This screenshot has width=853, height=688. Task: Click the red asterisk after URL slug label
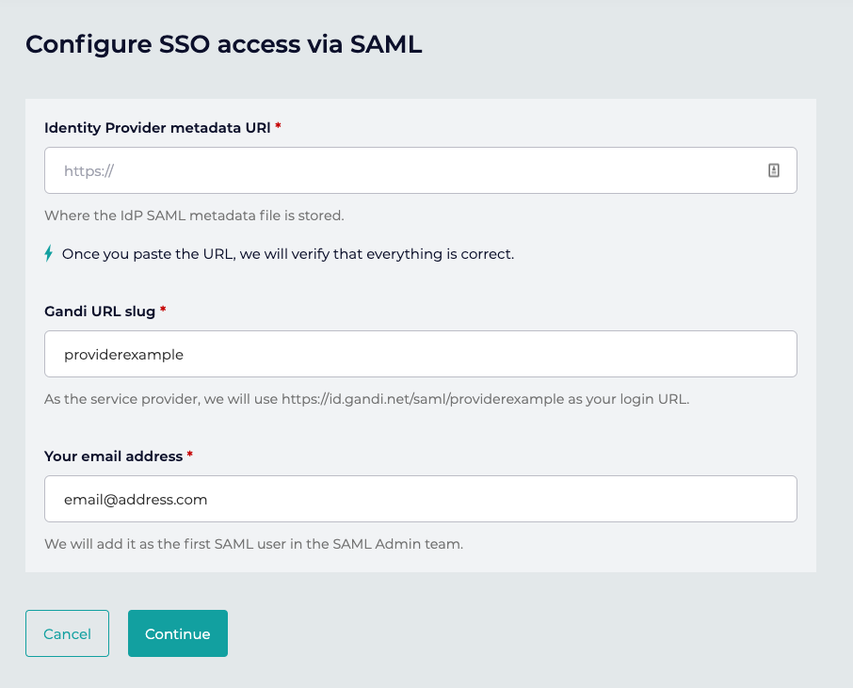click(163, 311)
